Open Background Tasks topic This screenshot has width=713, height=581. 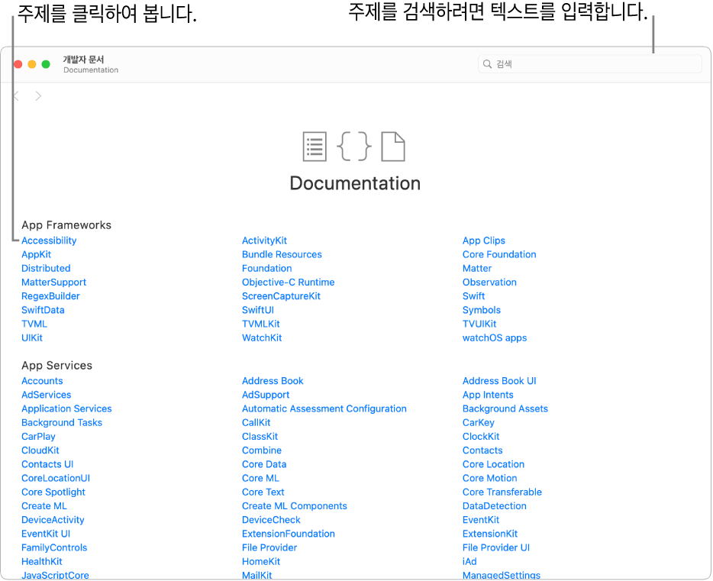click(x=62, y=423)
